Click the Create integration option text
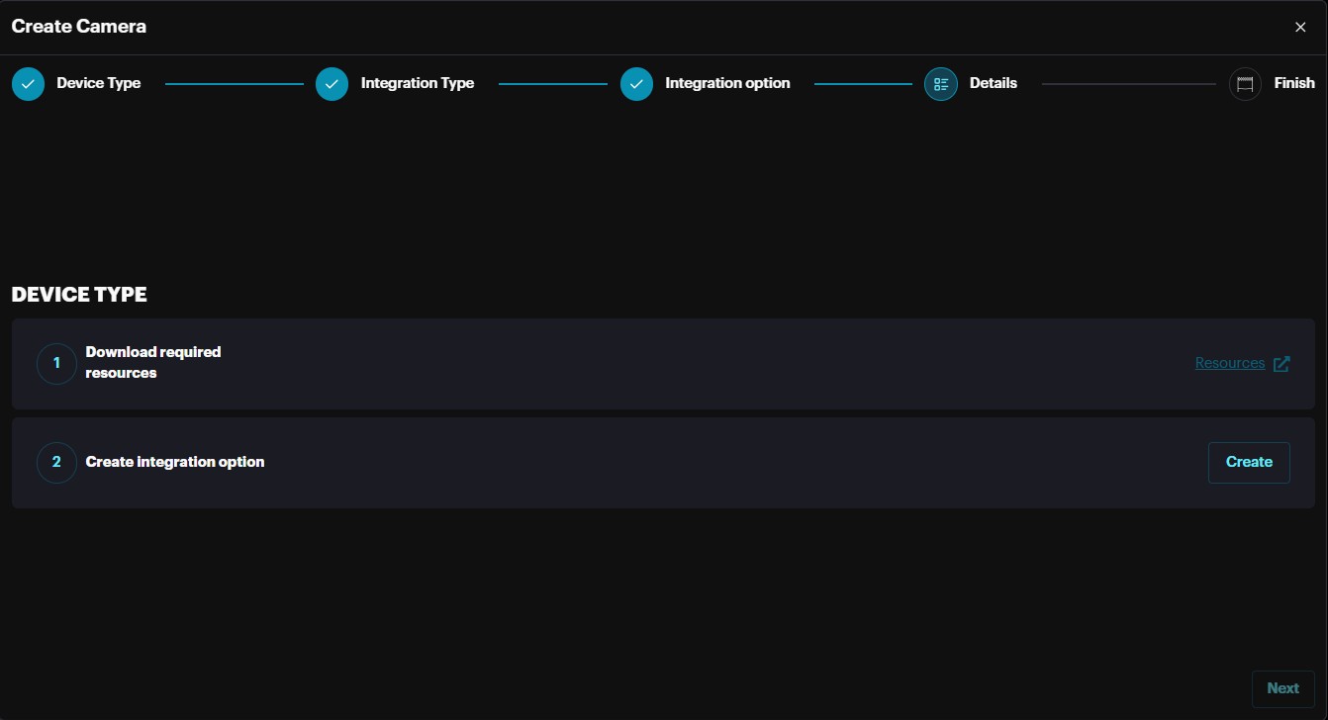The image size is (1328, 720). coord(175,462)
